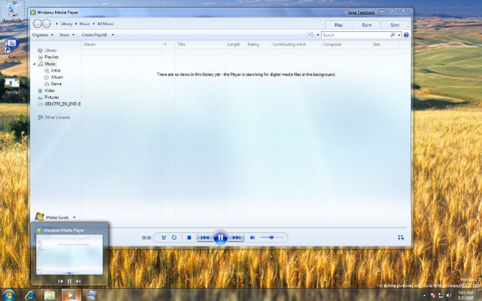Click Previous in the taskbar thumbnail toolbar
482x301 pixels.
pyautogui.click(x=61, y=281)
